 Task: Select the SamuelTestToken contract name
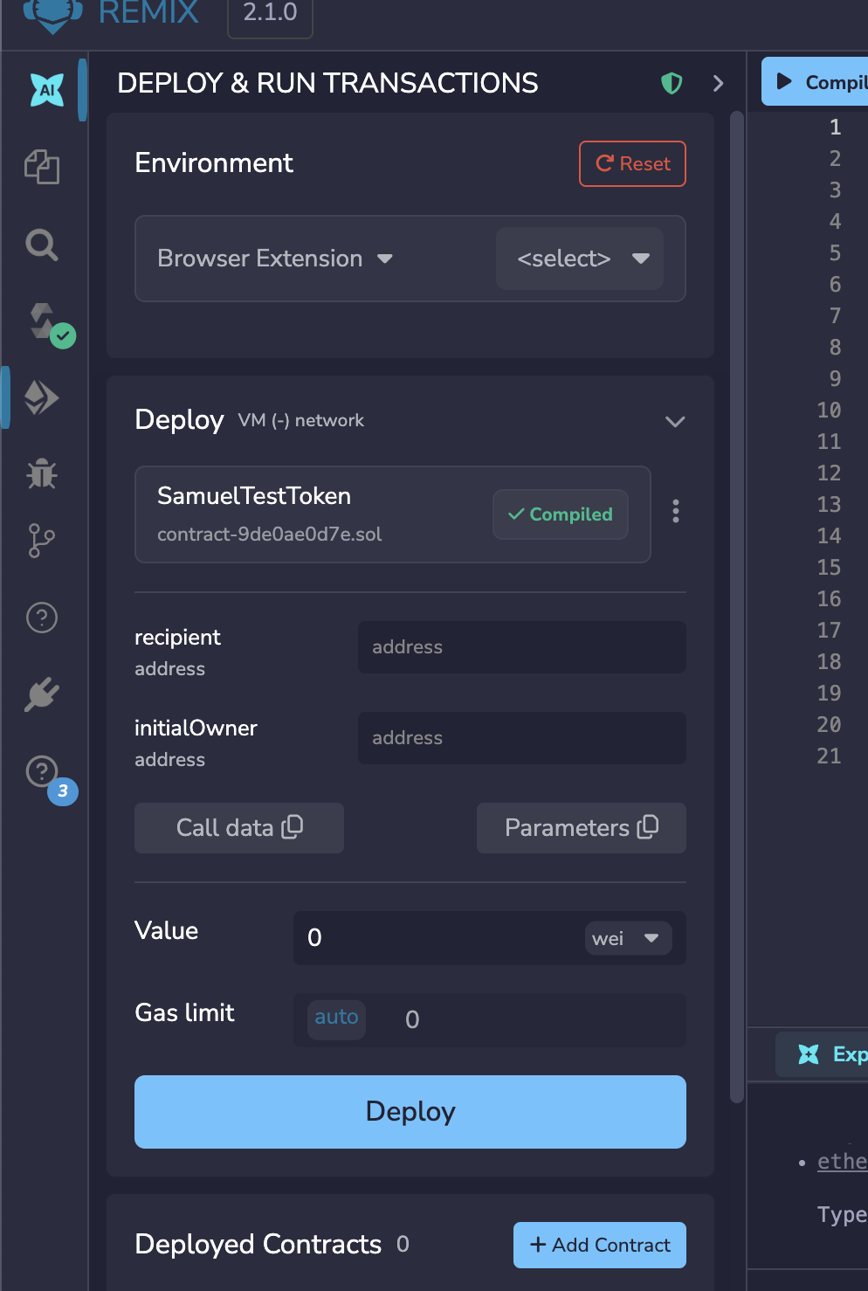point(254,496)
